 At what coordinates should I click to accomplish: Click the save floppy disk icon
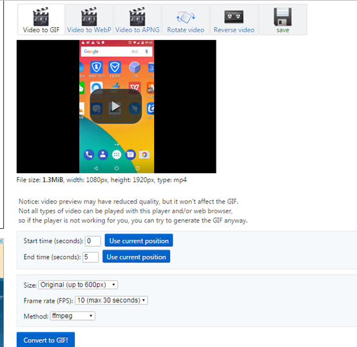pos(283,17)
